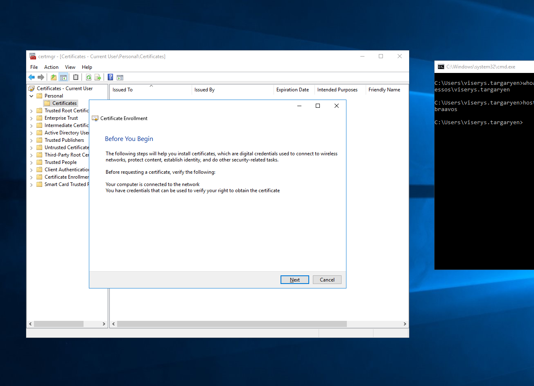Sort by the Issued To column header
The width and height of the screenshot is (534, 386).
151,90
